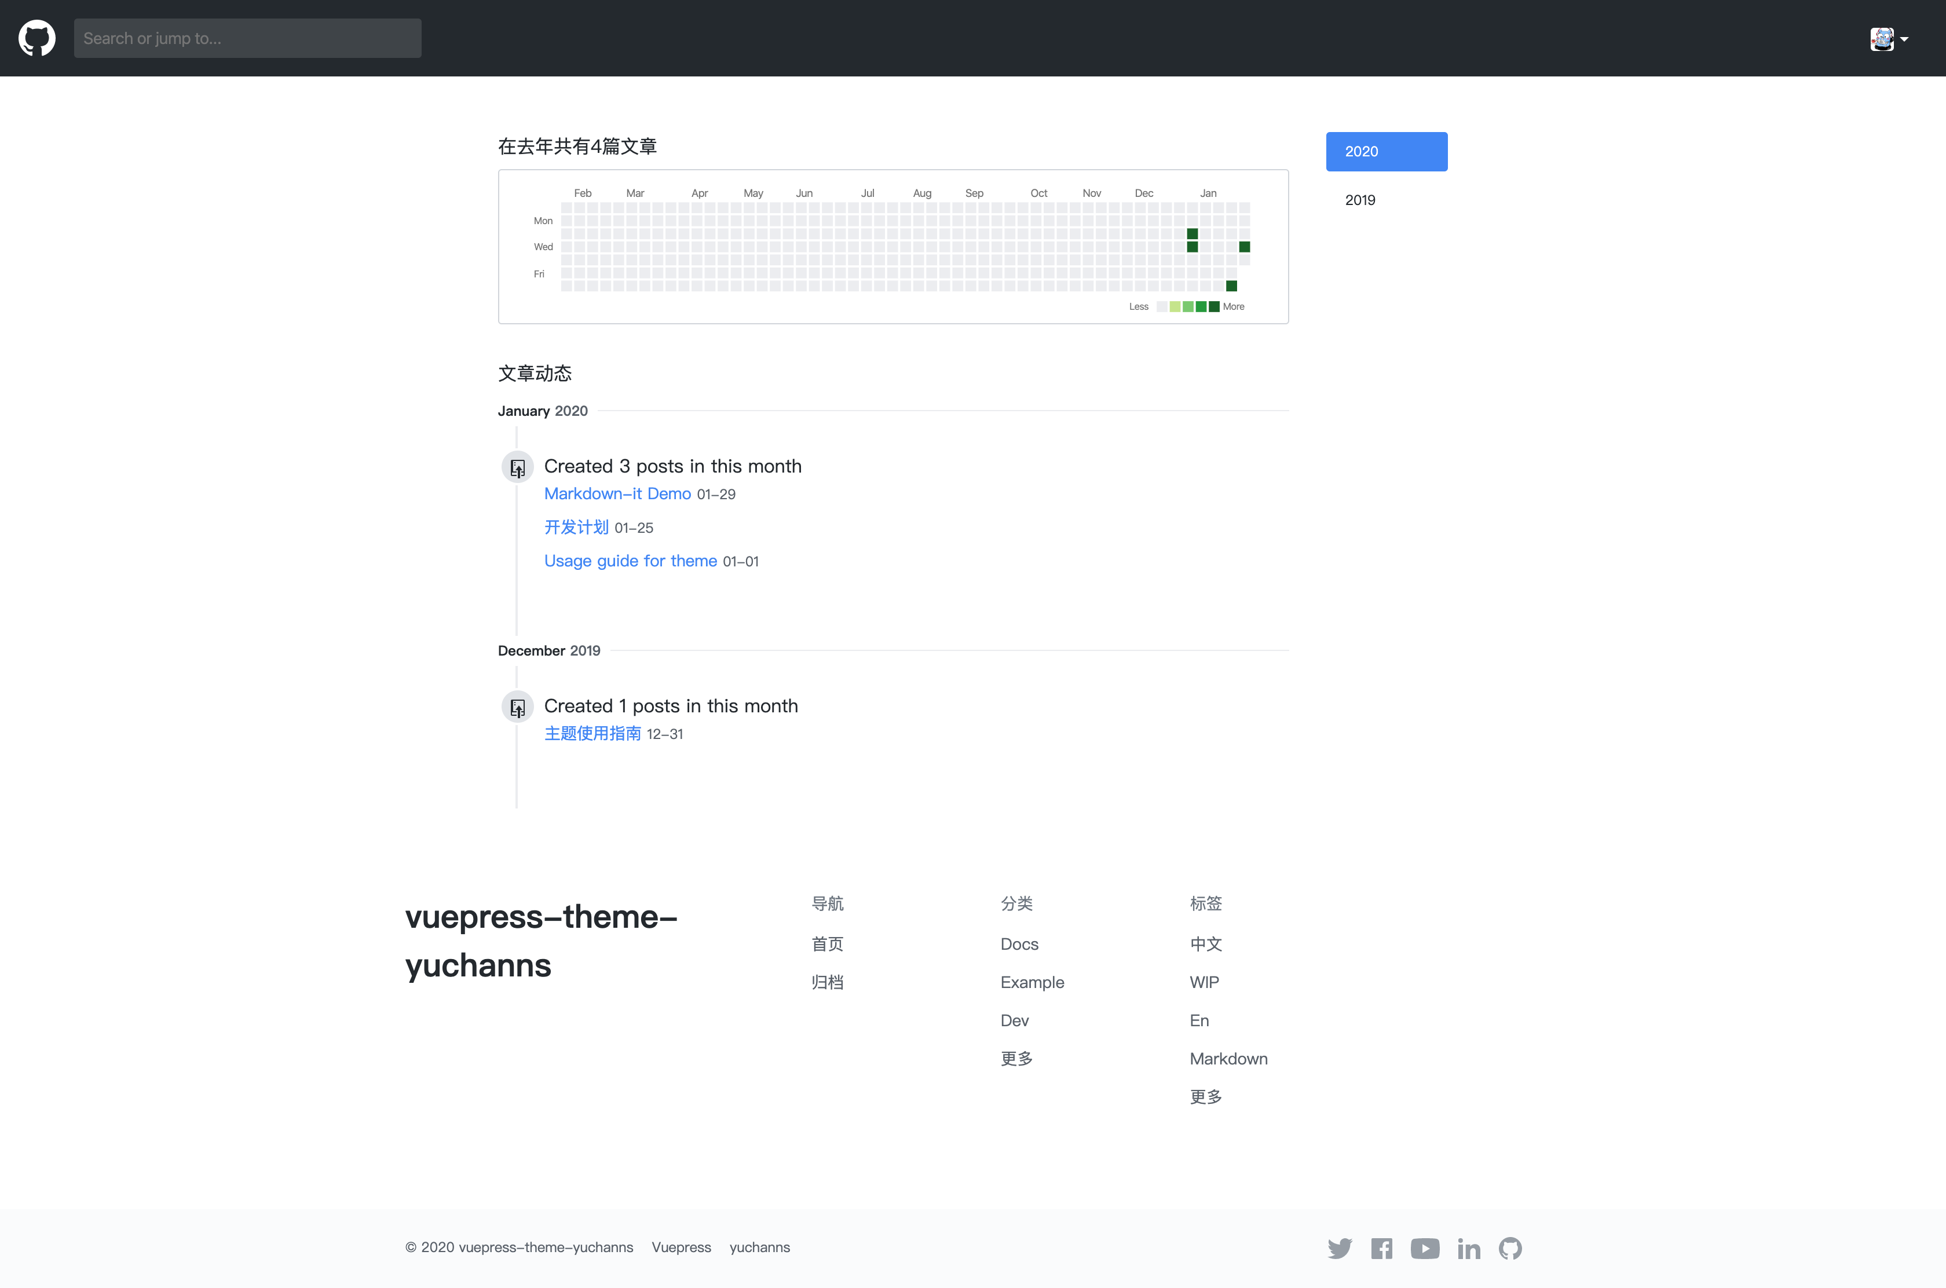
Task: Click the December 2019 post activity icon
Action: tap(518, 707)
